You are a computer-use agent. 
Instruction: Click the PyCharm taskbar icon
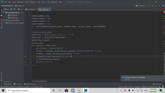[86, 90]
